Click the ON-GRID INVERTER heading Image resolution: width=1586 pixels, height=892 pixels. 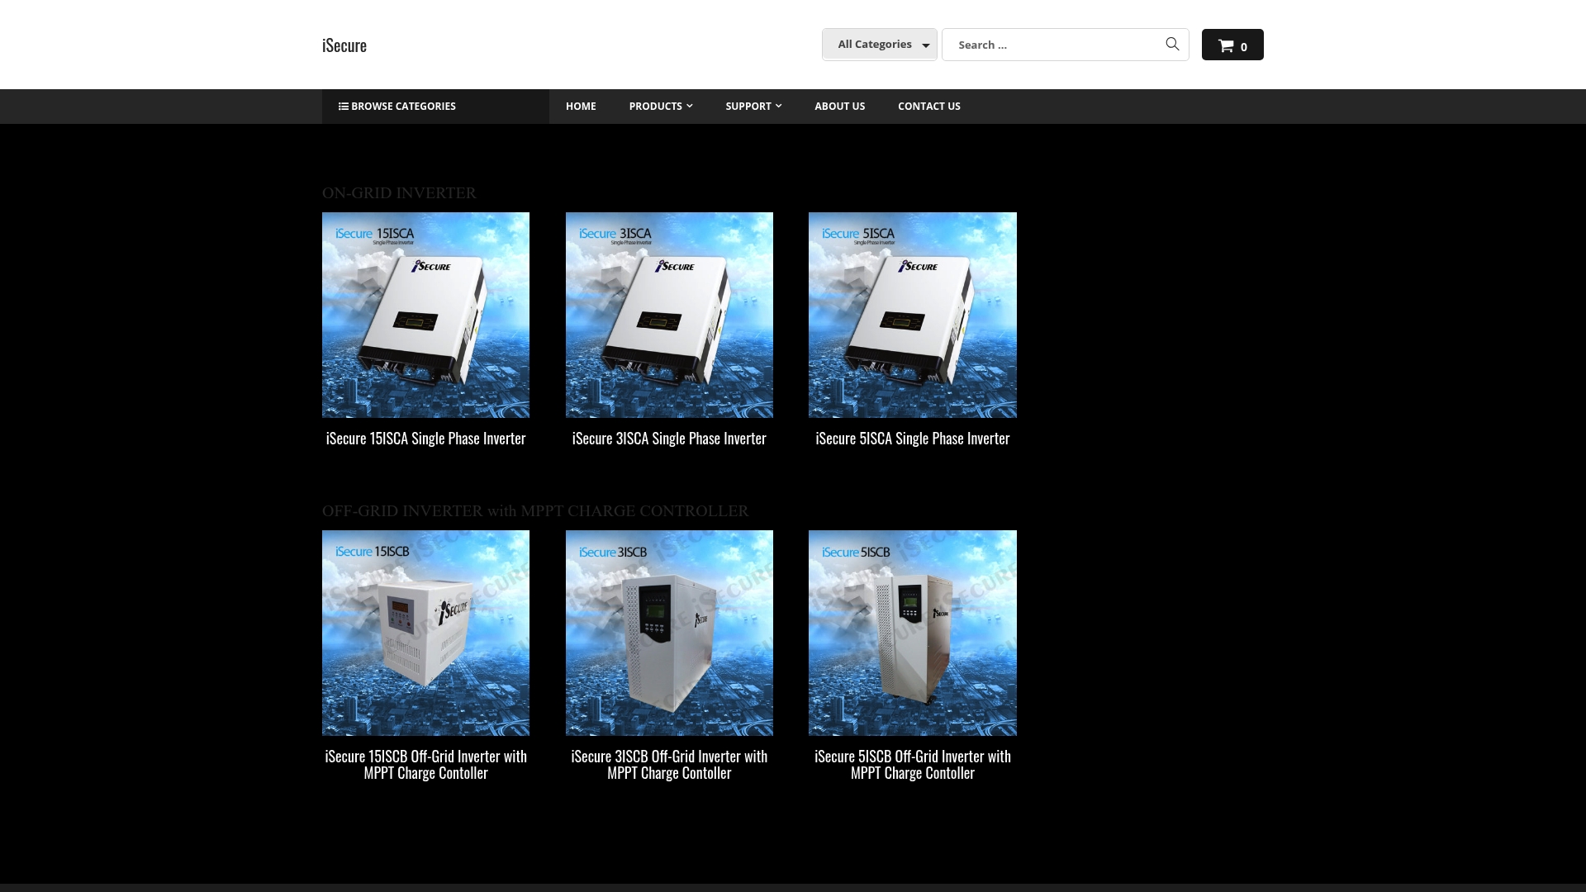[399, 193]
